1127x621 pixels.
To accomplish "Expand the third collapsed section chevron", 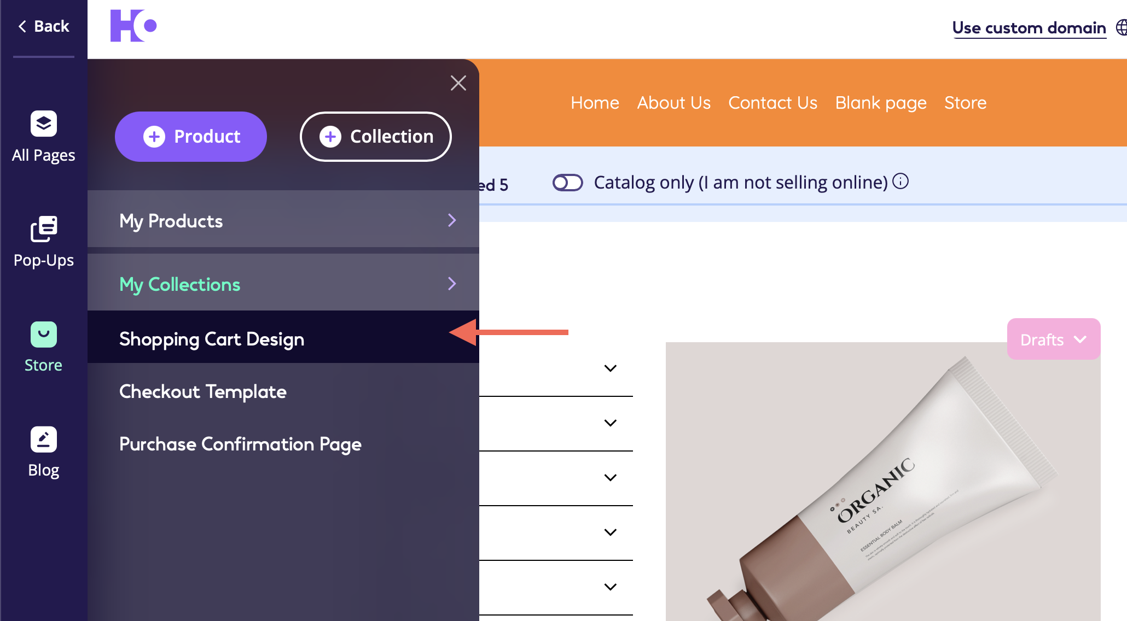I will click(611, 477).
